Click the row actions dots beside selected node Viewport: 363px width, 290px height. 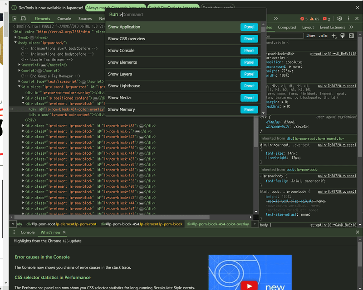pos(11,109)
